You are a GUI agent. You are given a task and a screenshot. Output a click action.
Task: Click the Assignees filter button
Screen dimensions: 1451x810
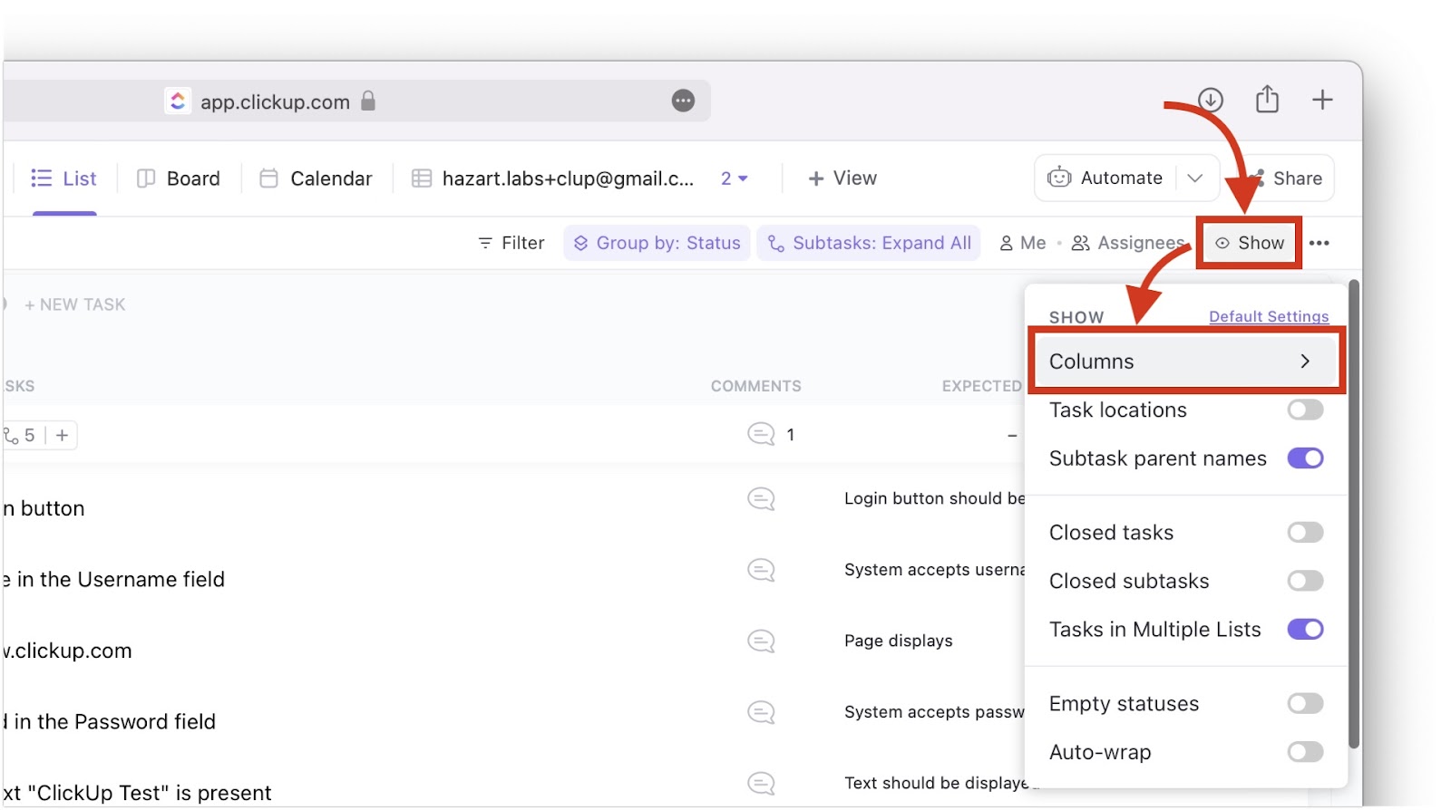1128,243
